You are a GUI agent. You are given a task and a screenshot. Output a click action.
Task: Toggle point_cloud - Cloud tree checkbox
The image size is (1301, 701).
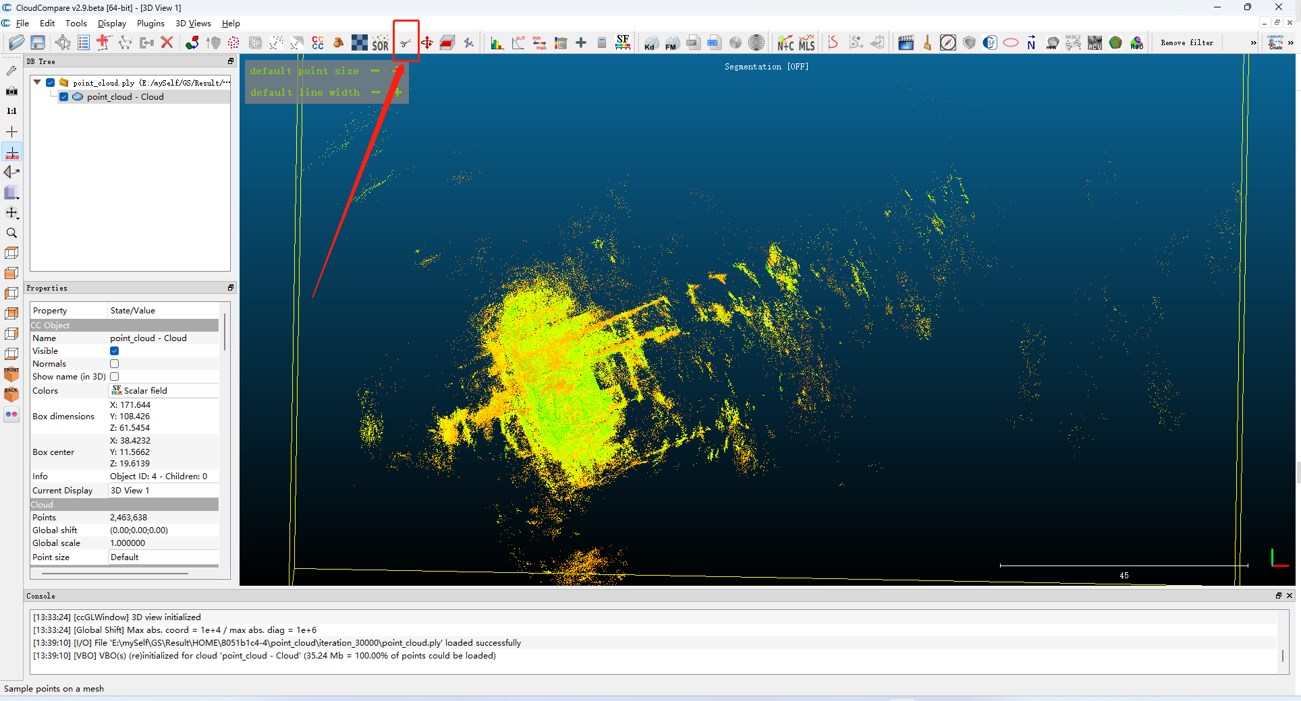click(x=63, y=97)
